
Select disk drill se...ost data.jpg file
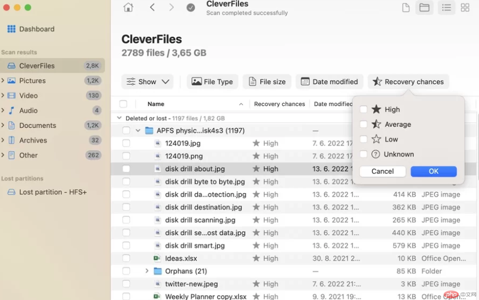(205, 233)
